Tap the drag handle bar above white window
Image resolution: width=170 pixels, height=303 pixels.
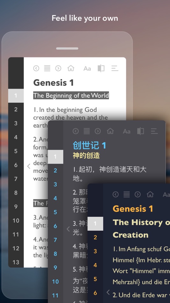(x=67, y=48)
